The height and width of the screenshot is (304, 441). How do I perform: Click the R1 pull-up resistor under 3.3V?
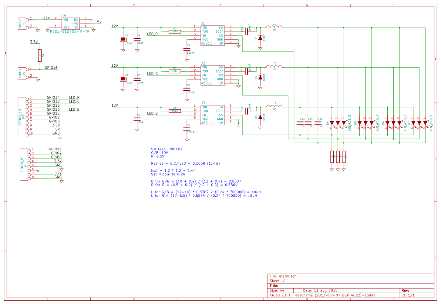tap(40, 56)
